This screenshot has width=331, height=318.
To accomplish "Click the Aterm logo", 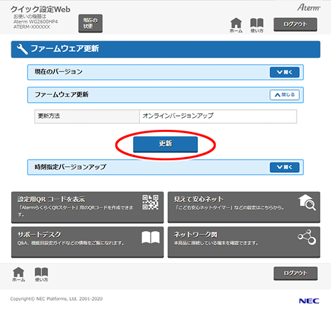I will click(308, 7).
